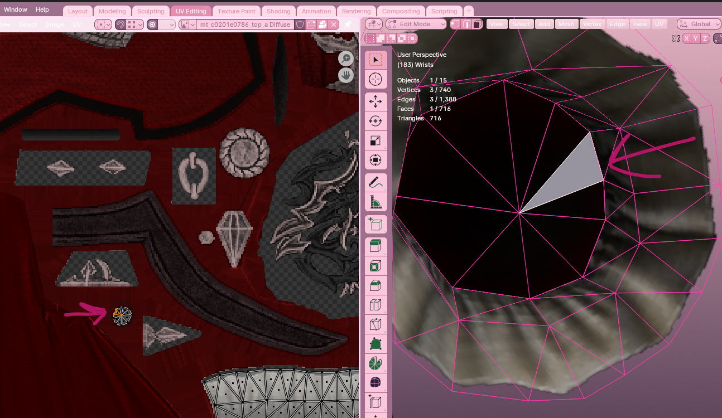The image size is (722, 418).
Task: Open the Compositing workspace tab
Action: tap(401, 11)
